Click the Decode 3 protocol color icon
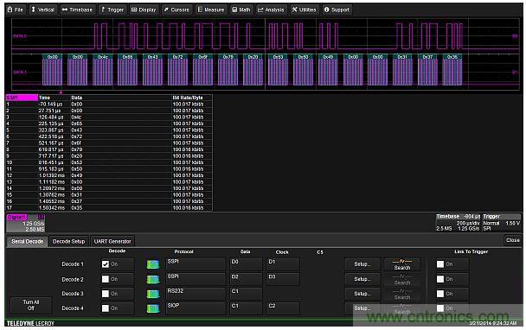The height and width of the screenshot is (330, 526). coord(153,294)
